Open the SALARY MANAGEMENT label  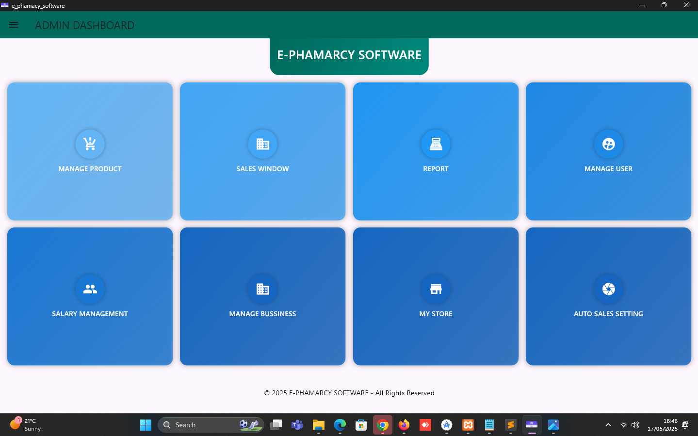point(90,314)
